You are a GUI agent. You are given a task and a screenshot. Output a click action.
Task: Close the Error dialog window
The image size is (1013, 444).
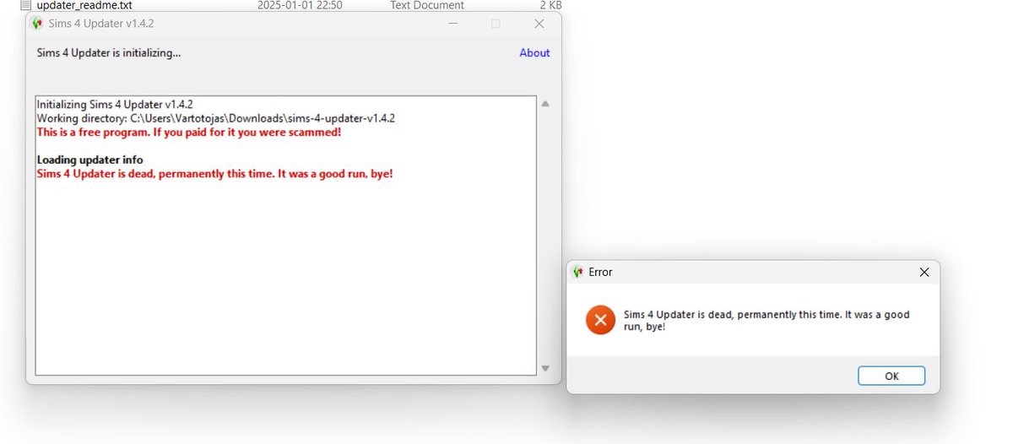[x=924, y=272]
